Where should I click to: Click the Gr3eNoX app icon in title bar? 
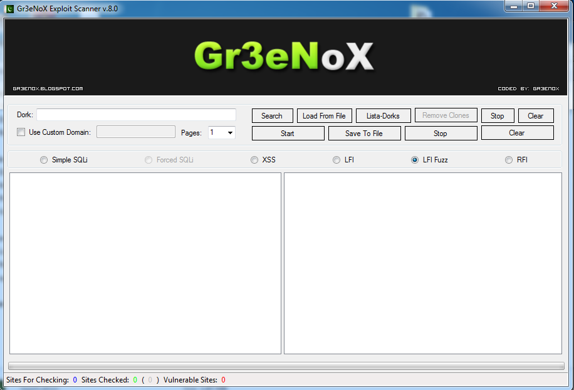[10, 9]
